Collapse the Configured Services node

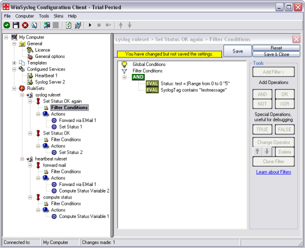coord(14,69)
